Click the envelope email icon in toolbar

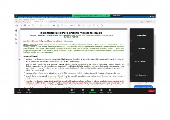[29, 25]
